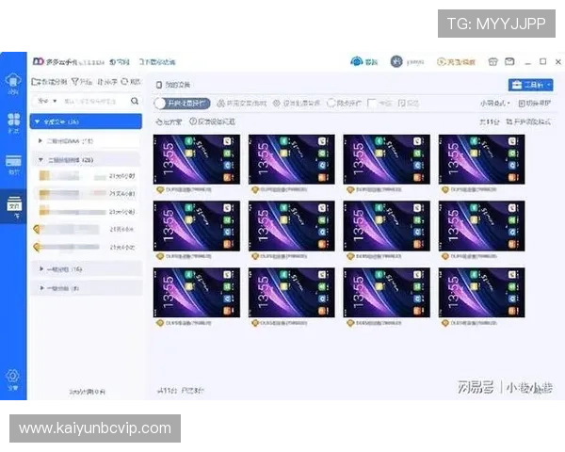Click inside the device search field
Image resolution: width=565 pixels, height=452 pixels.
tap(90, 101)
